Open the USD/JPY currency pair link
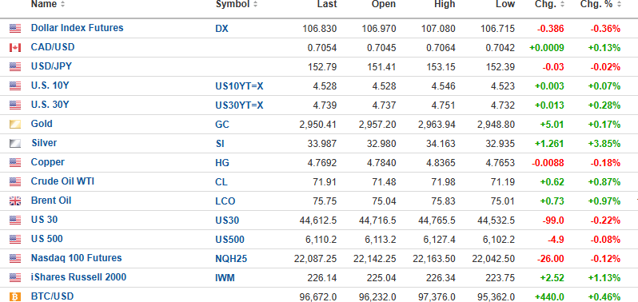 pyautogui.click(x=51, y=66)
